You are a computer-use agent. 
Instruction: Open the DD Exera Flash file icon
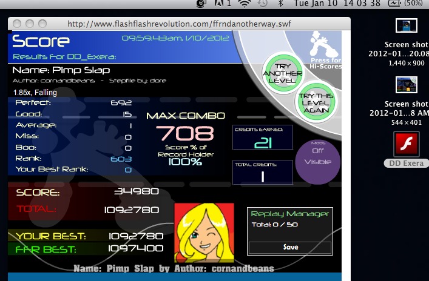tap(407, 144)
